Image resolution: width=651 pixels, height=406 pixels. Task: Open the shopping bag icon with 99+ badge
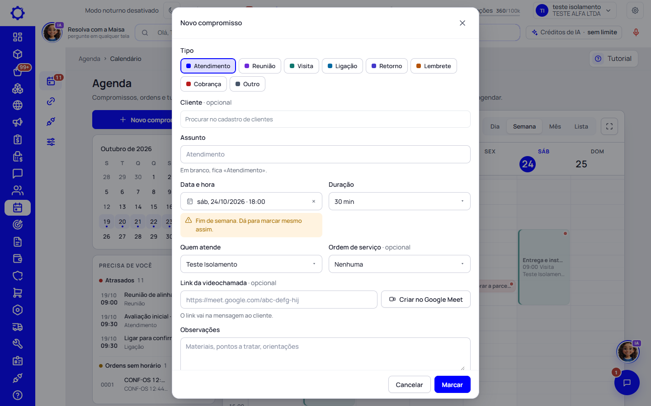(x=18, y=71)
